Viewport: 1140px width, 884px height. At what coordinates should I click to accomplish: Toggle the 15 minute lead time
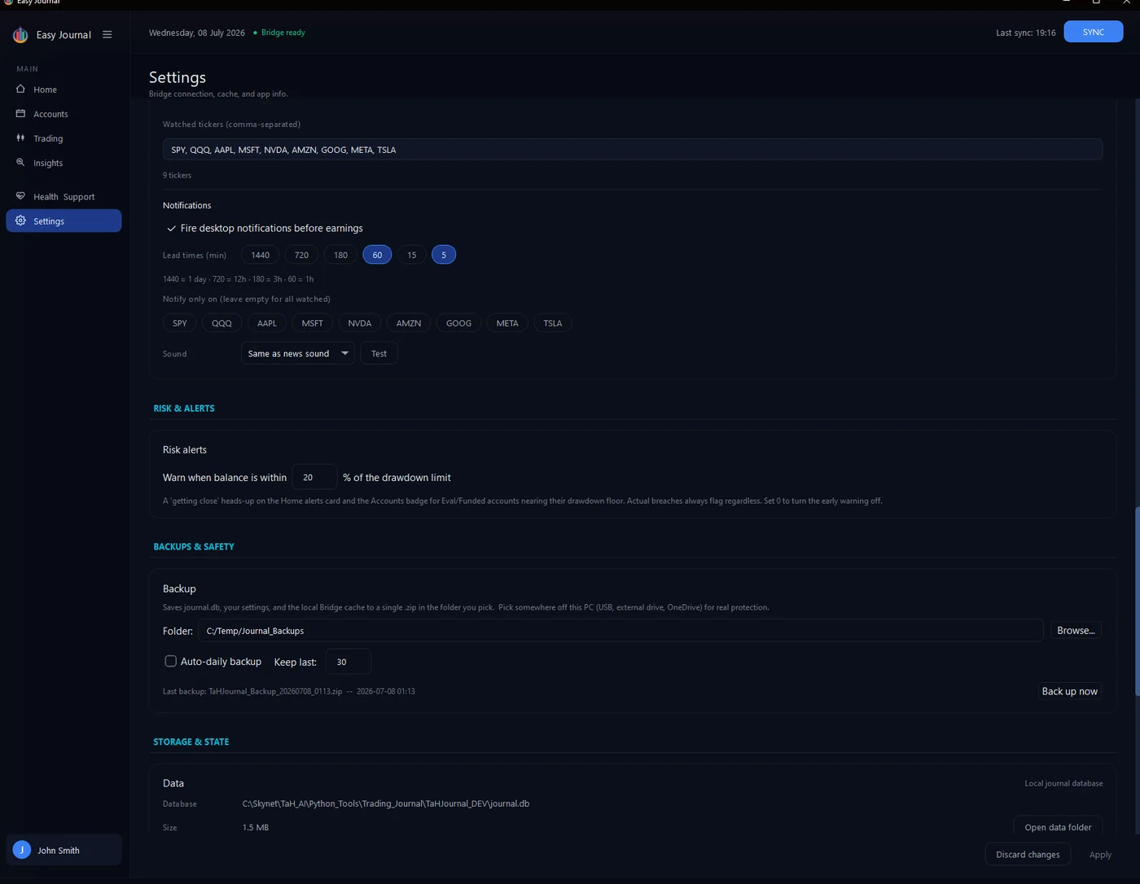click(x=411, y=255)
